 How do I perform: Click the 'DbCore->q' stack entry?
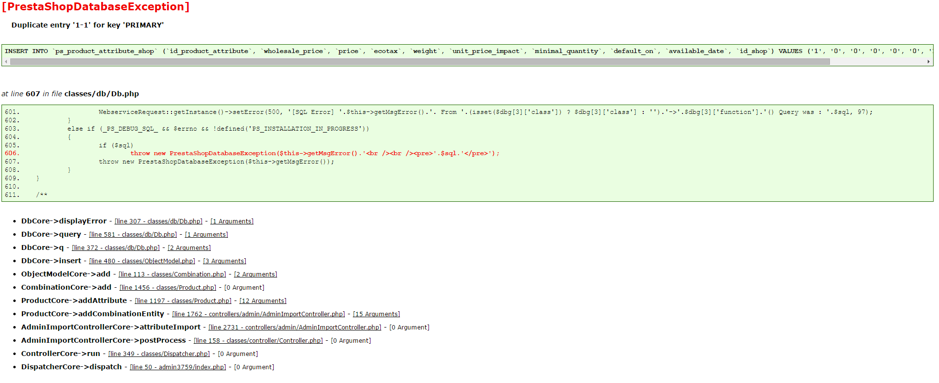pos(42,248)
